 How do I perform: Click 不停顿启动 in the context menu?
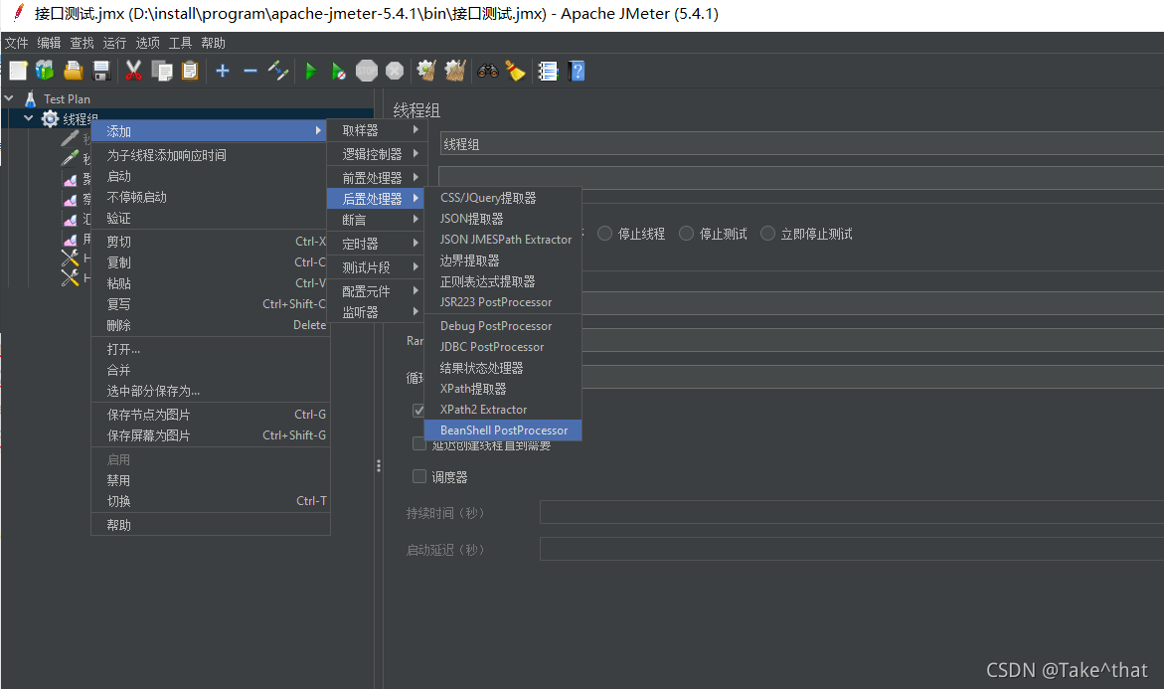click(210, 197)
